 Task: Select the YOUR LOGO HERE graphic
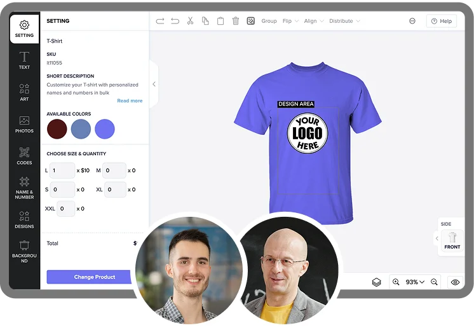[308, 133]
